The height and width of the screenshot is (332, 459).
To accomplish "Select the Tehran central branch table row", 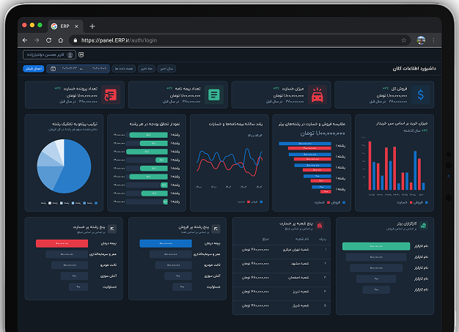I will point(282,250).
